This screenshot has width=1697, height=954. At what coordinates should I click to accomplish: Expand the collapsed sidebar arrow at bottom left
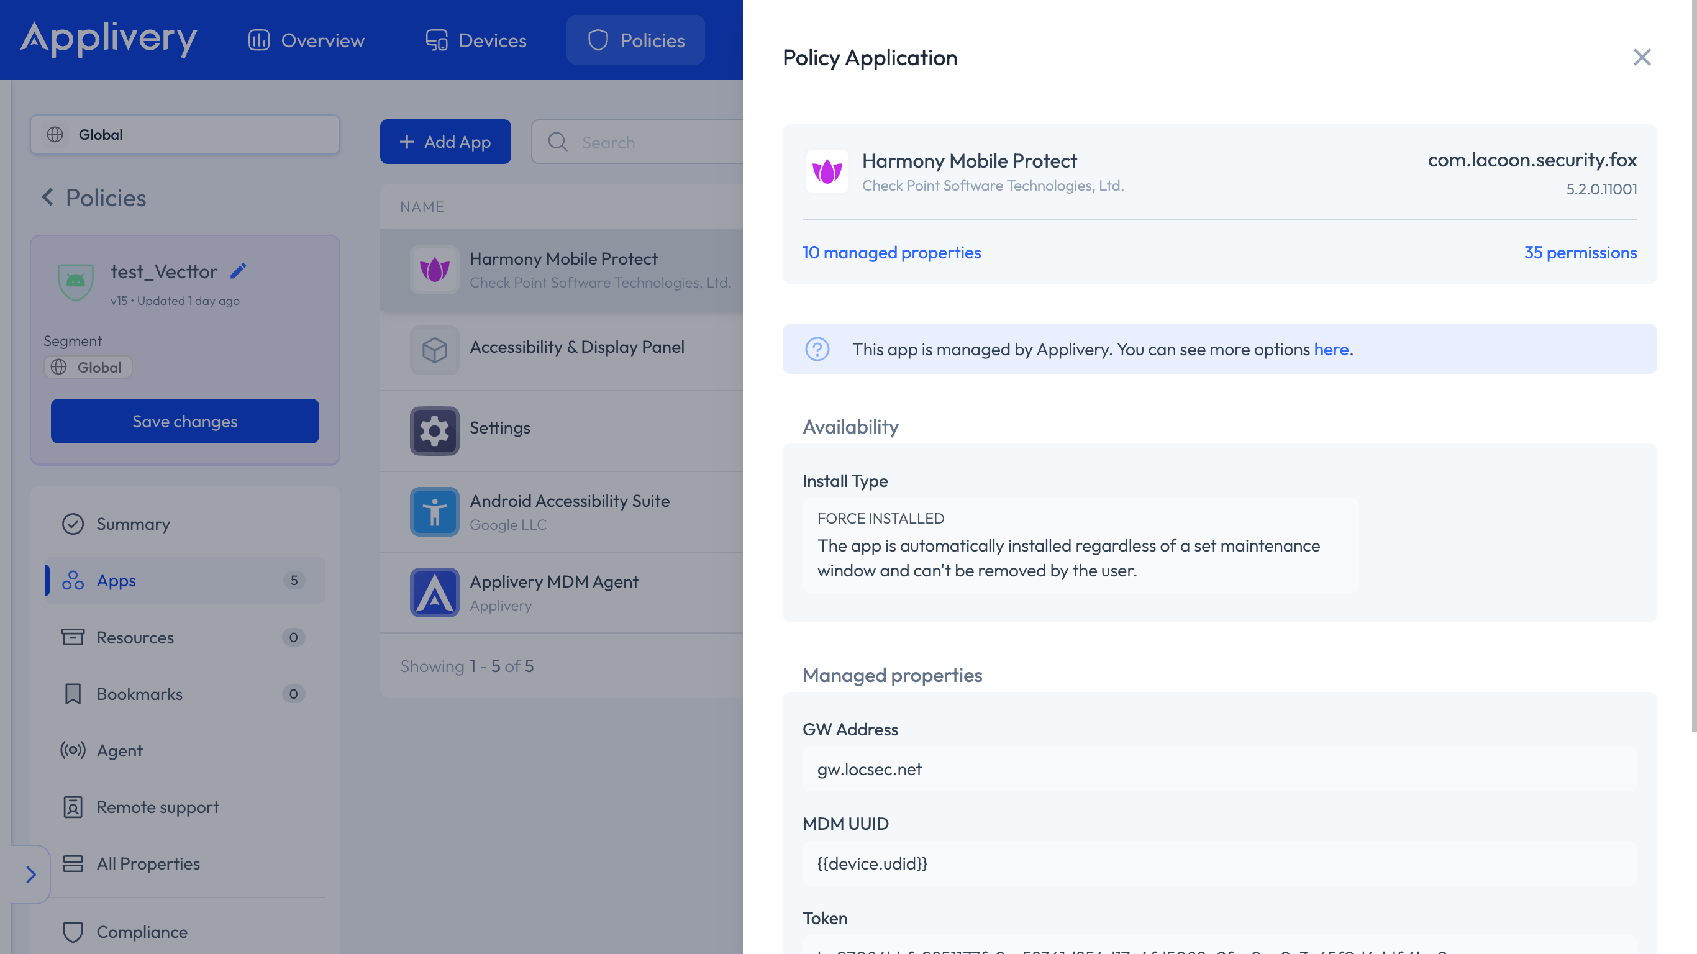tap(30, 874)
